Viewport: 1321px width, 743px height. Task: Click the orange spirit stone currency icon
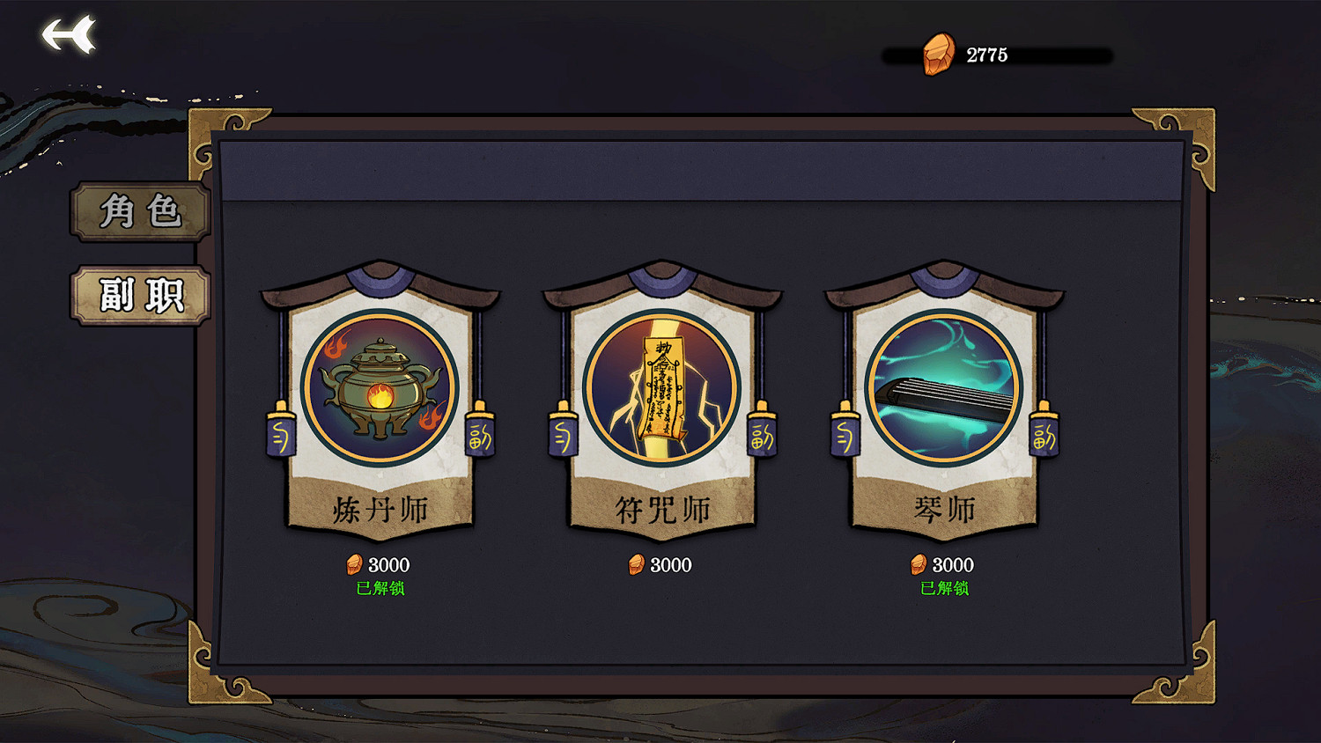[938, 54]
